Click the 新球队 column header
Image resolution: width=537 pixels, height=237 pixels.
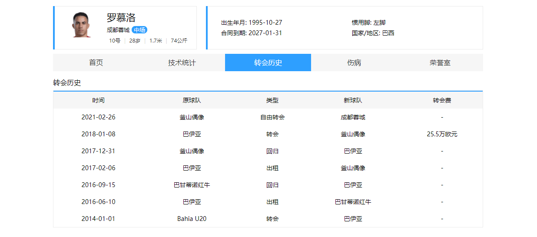point(353,100)
